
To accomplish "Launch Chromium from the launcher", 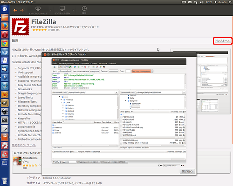I will coord(5,52).
